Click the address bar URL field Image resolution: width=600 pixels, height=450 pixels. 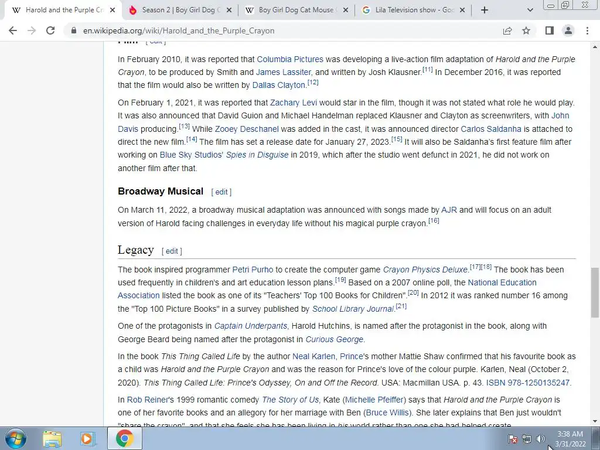click(283, 30)
